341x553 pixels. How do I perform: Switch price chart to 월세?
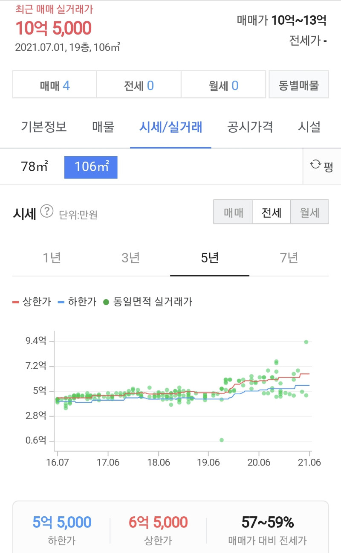pyautogui.click(x=309, y=212)
